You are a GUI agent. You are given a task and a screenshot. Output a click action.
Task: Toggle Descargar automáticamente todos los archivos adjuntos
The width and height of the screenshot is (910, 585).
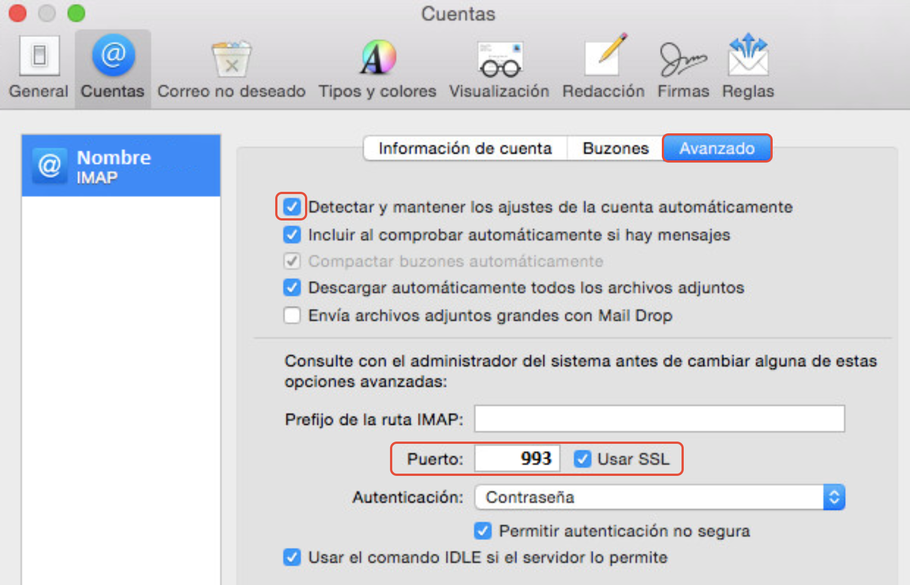click(292, 287)
